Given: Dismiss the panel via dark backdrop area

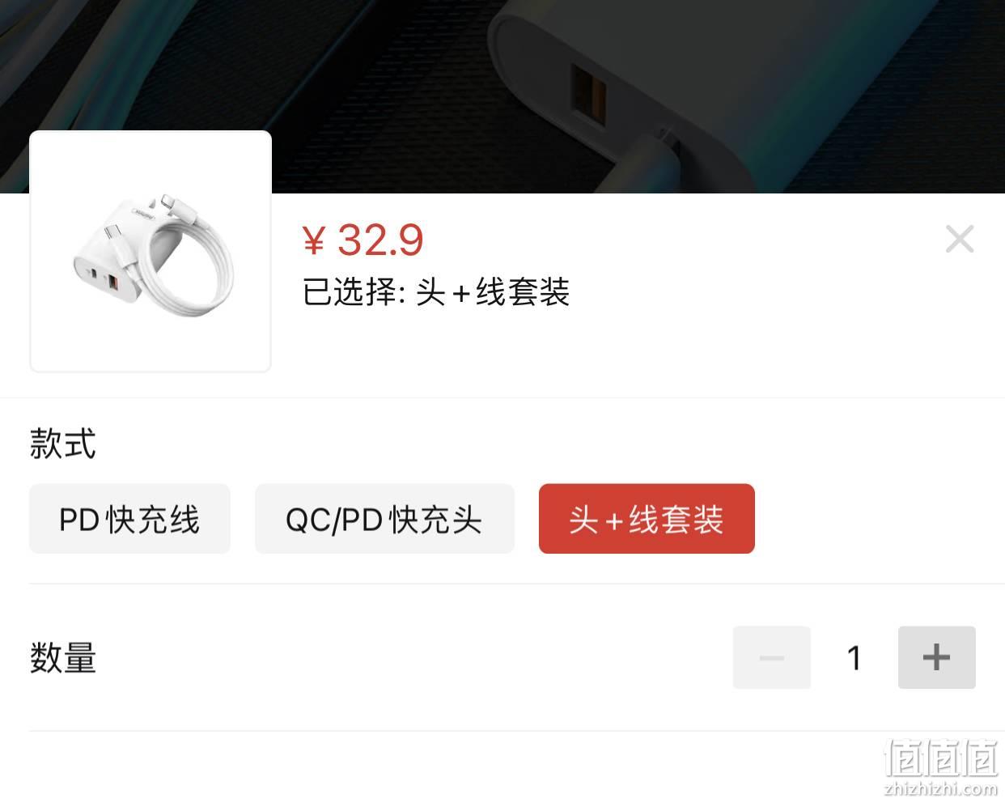Looking at the screenshot, I should [243, 65].
